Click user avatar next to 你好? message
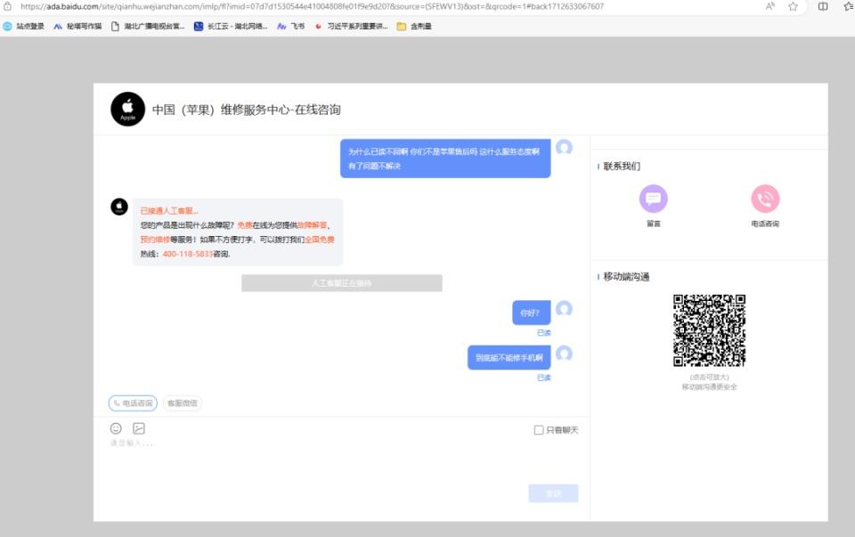The image size is (855, 537). coord(564,309)
